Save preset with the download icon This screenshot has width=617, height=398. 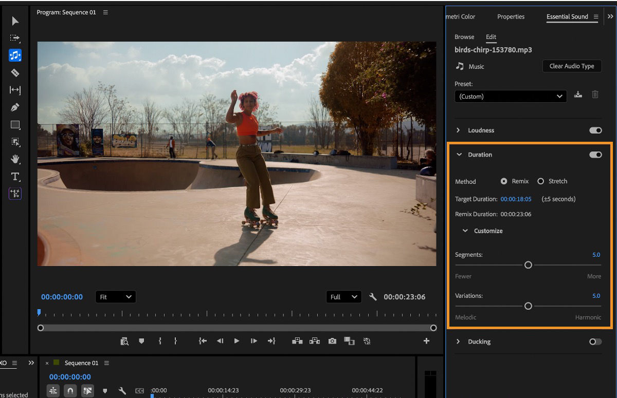[x=578, y=94]
